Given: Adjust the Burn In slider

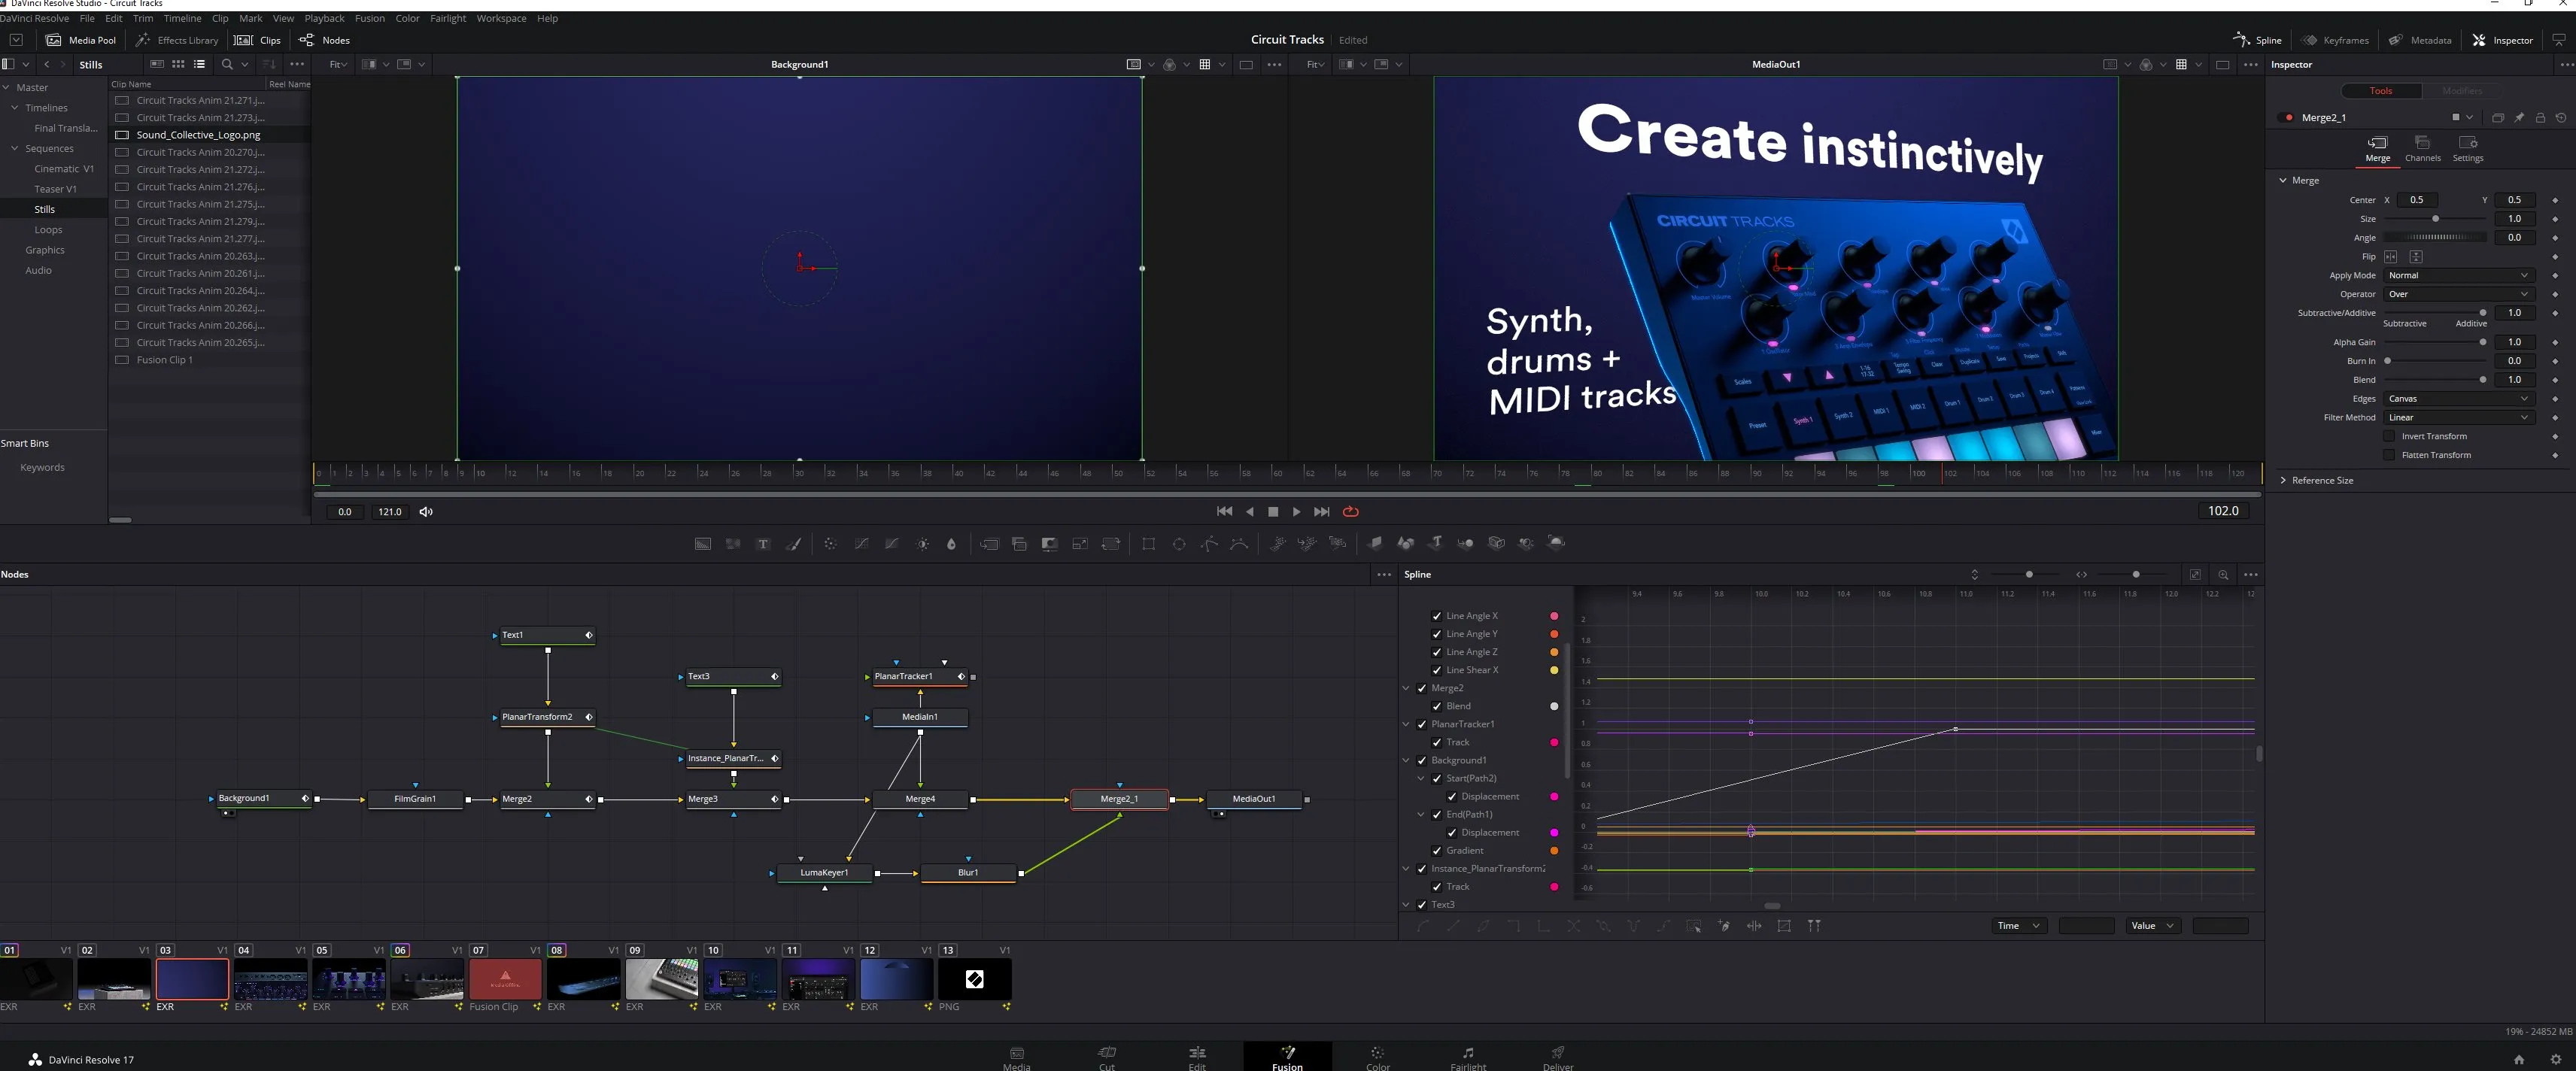Looking at the screenshot, I should pyautogui.click(x=2435, y=361).
